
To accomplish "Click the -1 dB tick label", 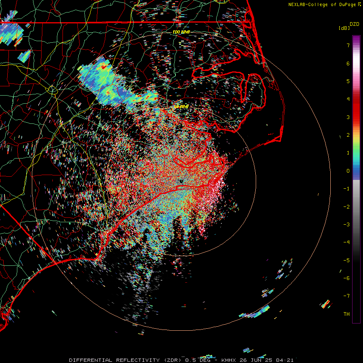I will coord(346,189).
